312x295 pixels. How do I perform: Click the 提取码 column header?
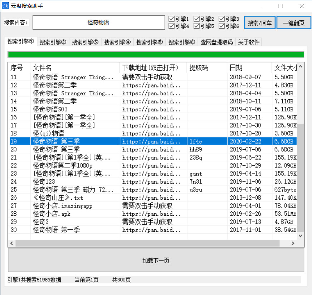[x=207, y=68]
